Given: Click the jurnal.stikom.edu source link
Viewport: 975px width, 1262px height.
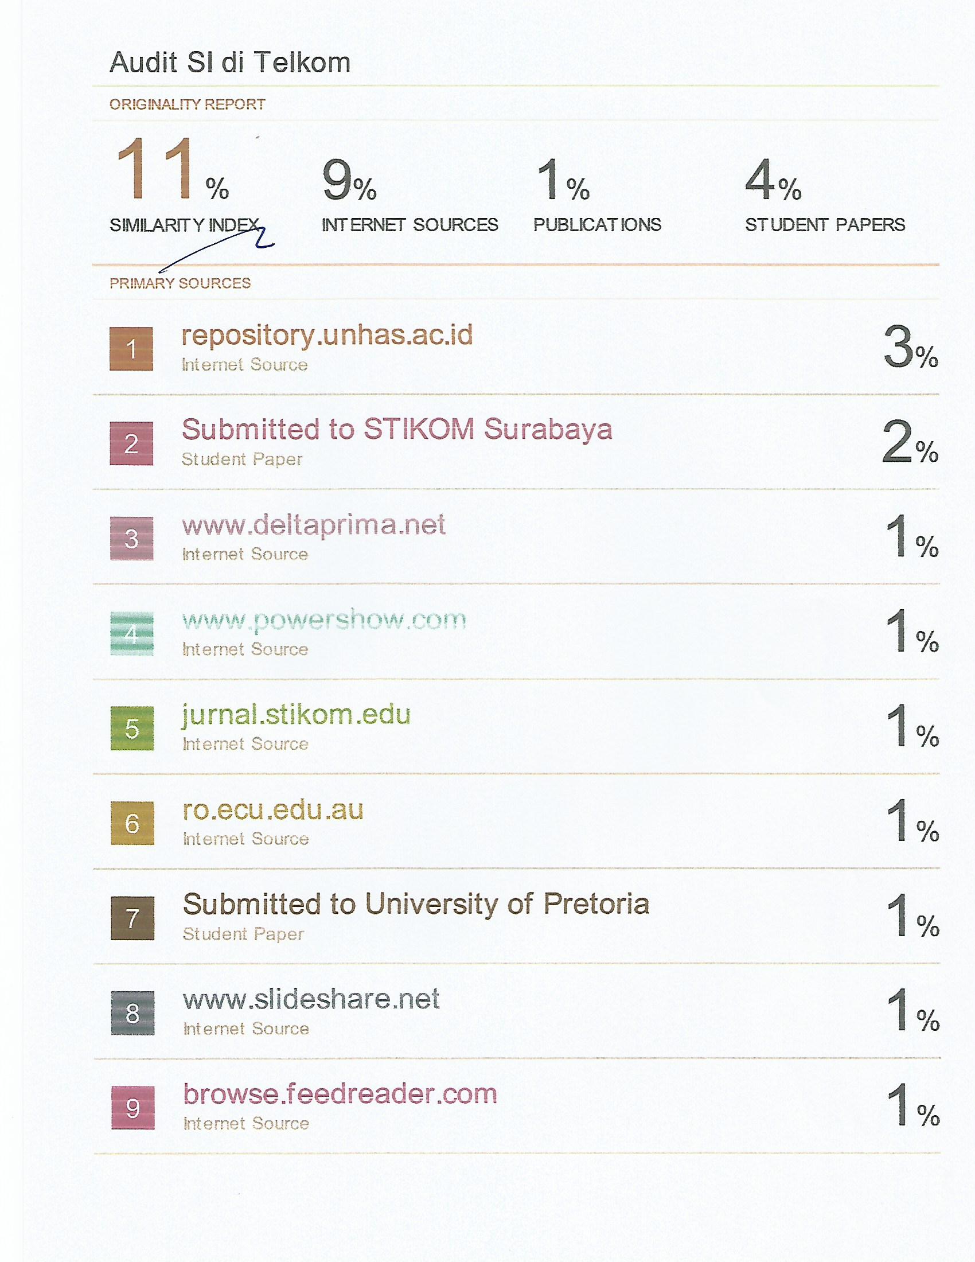Looking at the screenshot, I should pyautogui.click(x=297, y=715).
